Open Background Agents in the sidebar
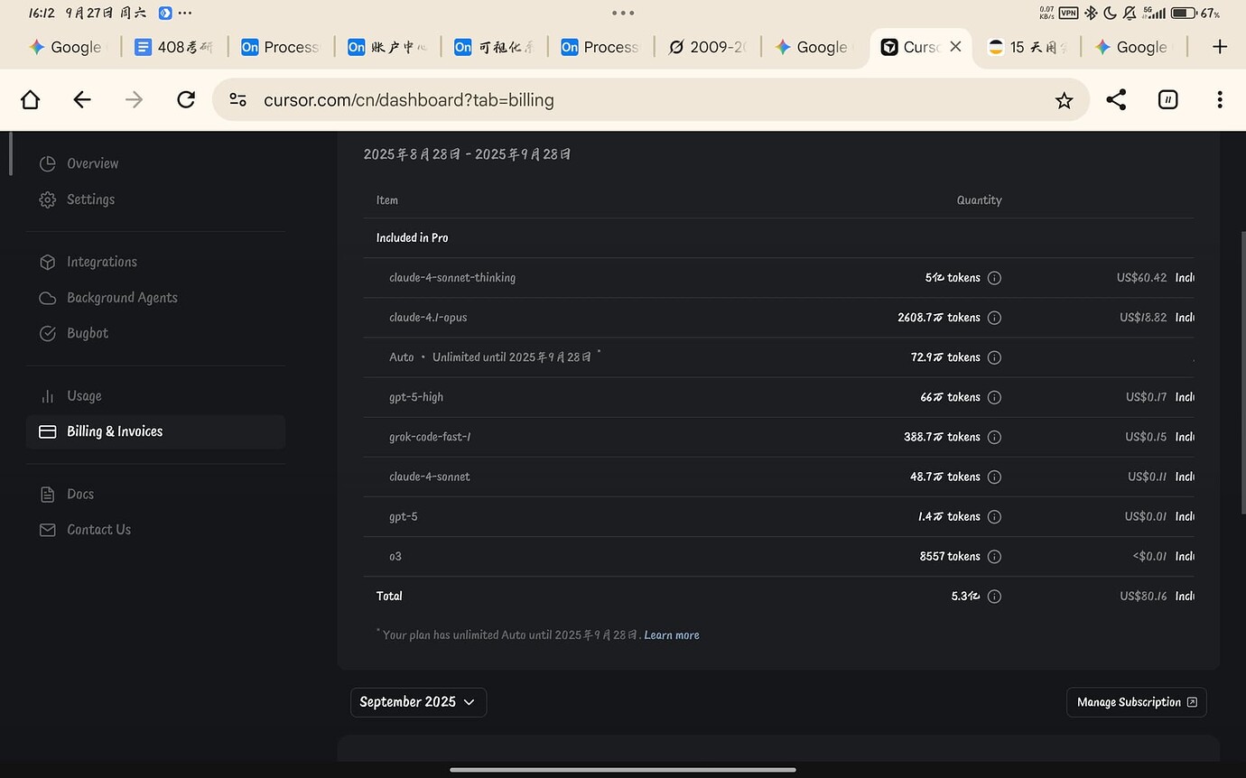 point(155,298)
